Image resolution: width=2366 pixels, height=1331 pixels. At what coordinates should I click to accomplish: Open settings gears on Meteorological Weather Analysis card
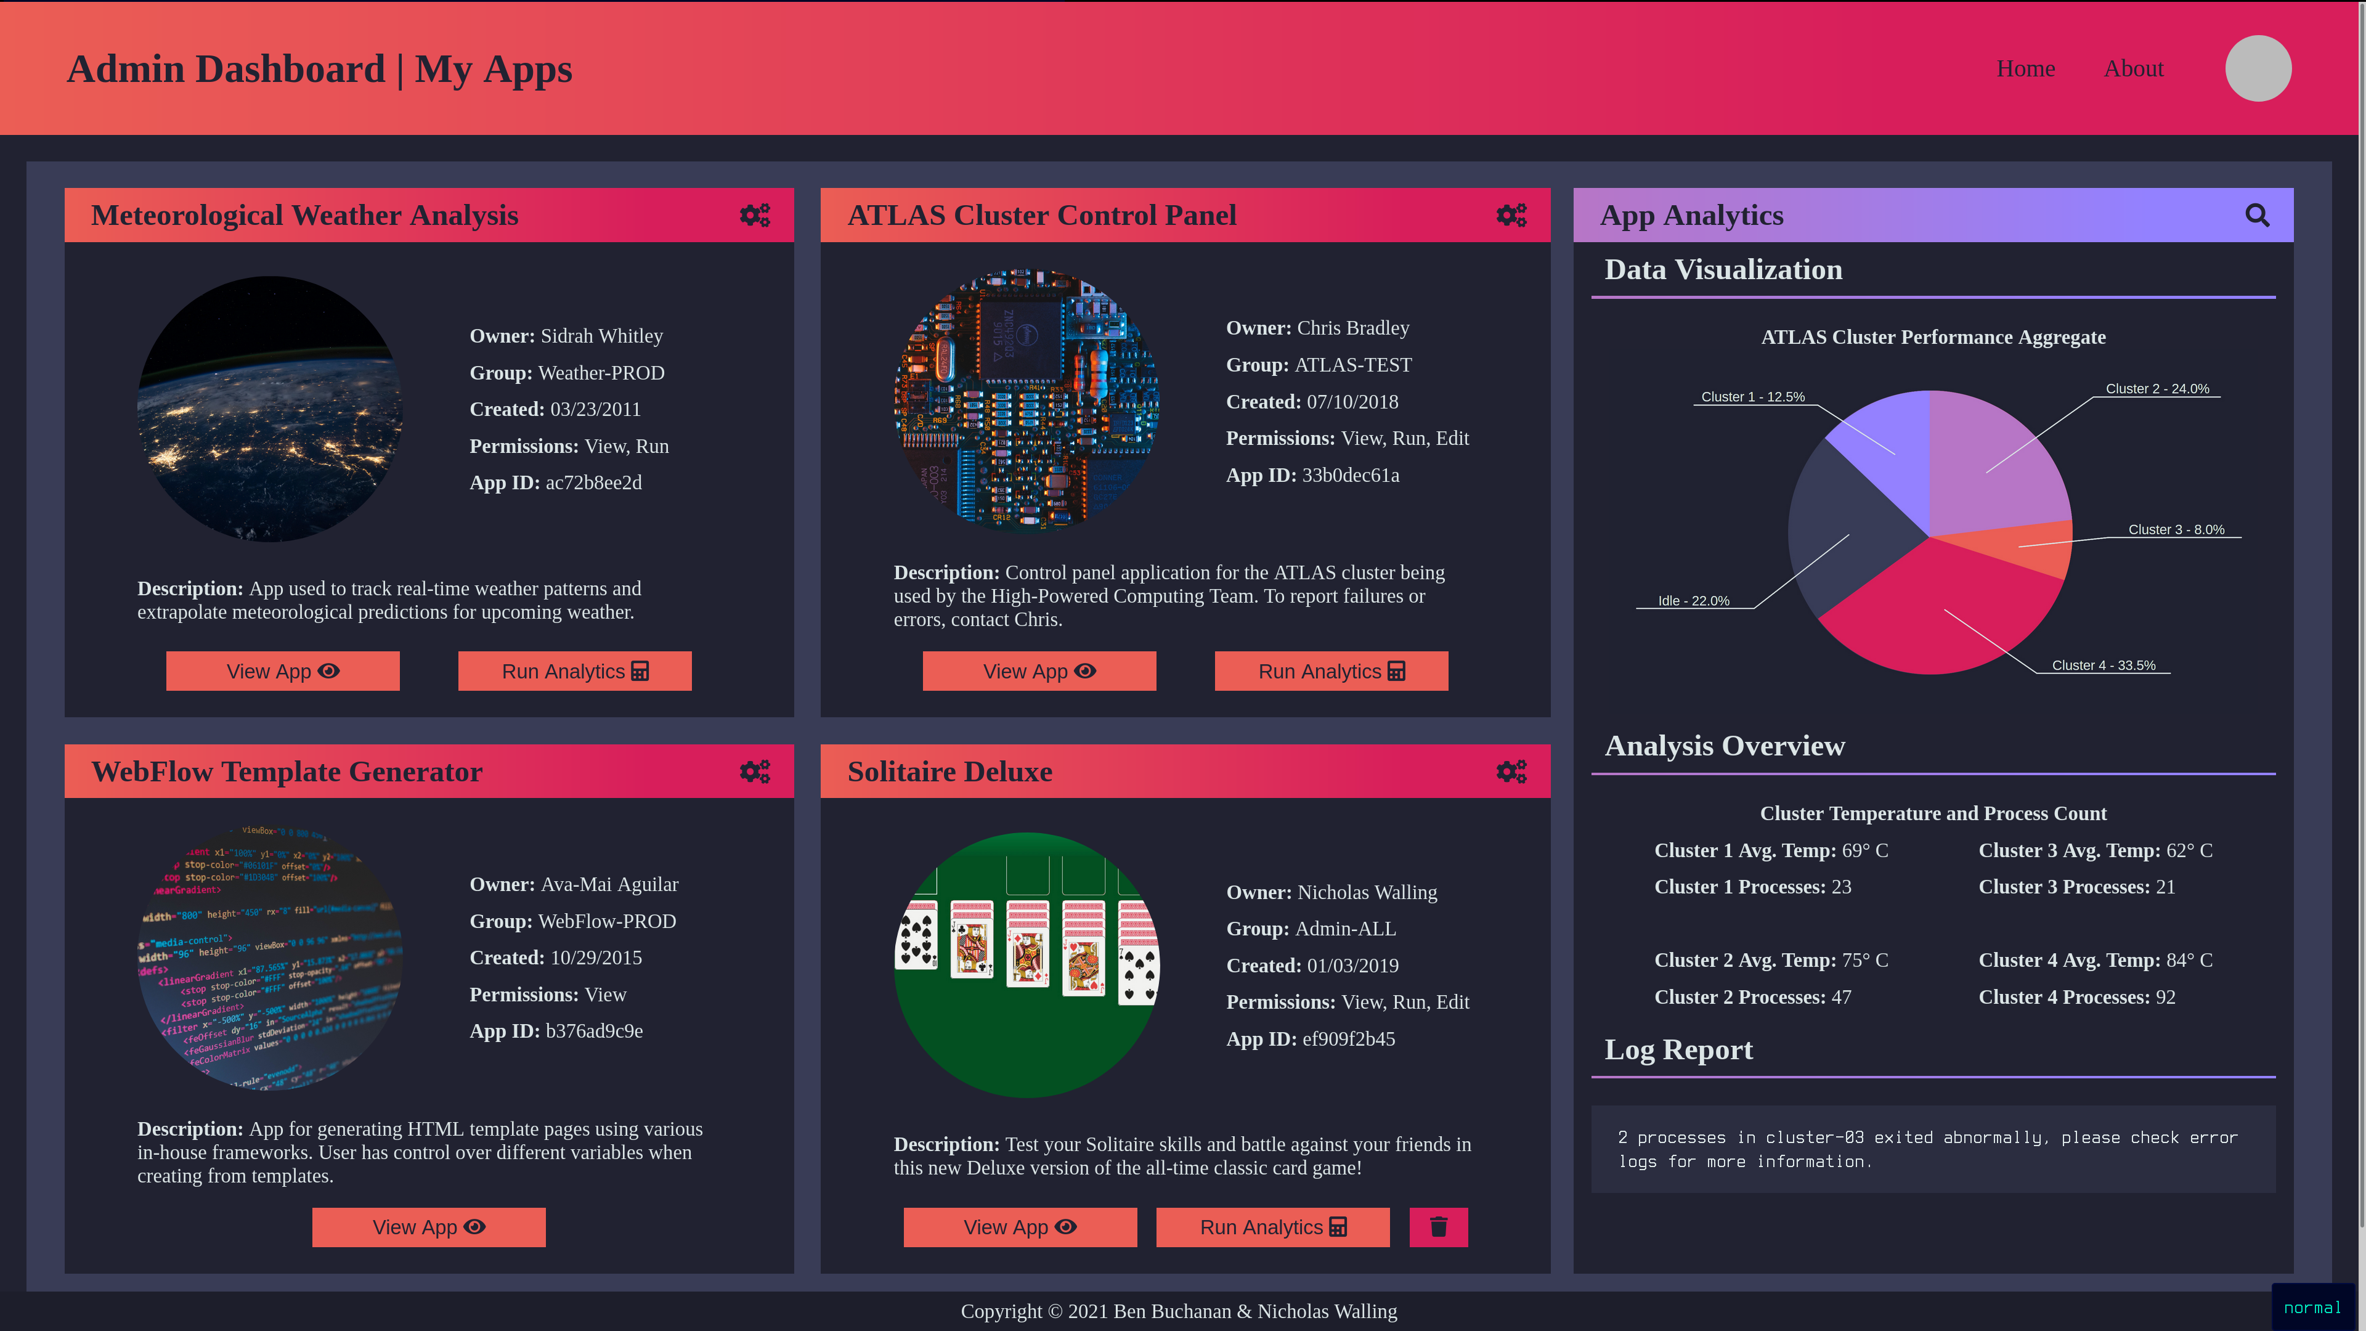(754, 215)
